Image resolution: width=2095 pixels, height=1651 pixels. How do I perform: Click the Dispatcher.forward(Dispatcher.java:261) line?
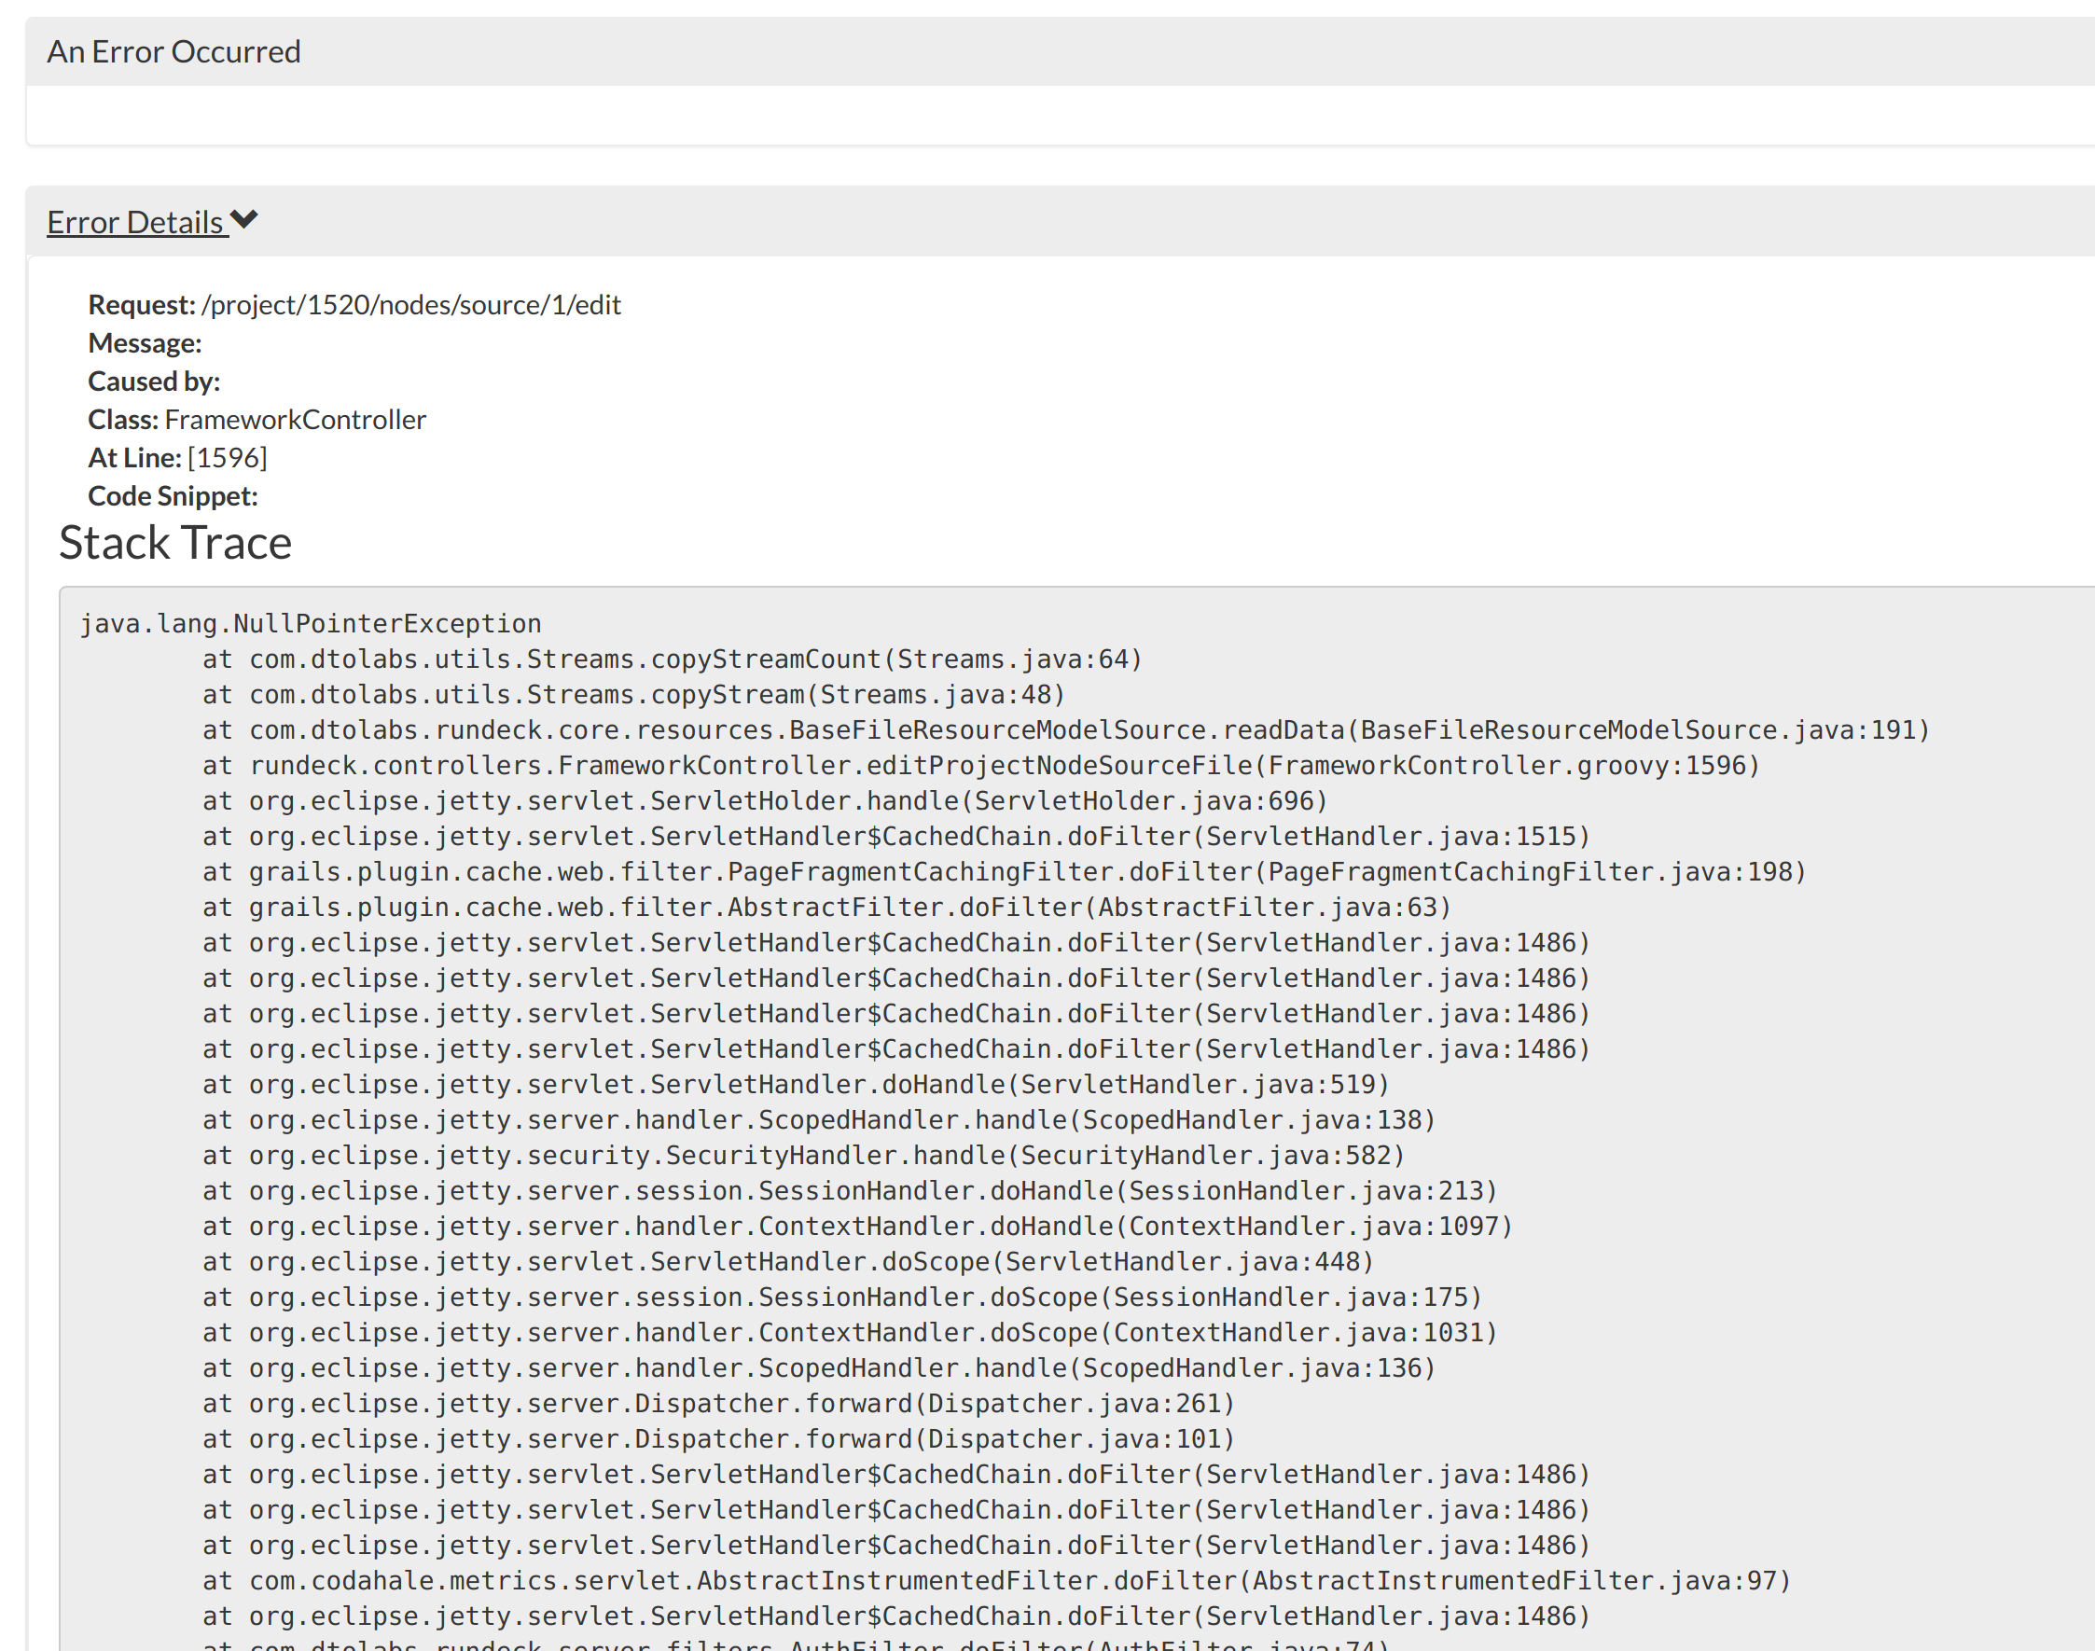pos(718,1404)
